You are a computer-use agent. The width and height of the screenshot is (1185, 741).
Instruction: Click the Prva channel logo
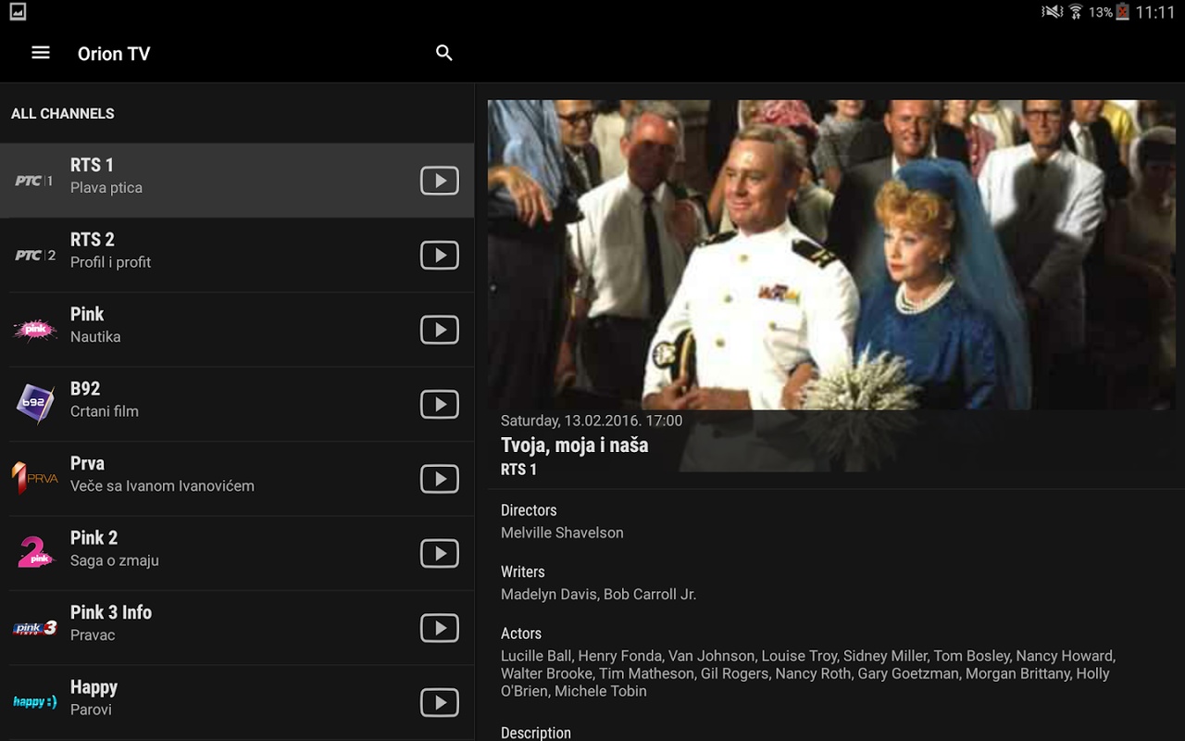(x=35, y=479)
